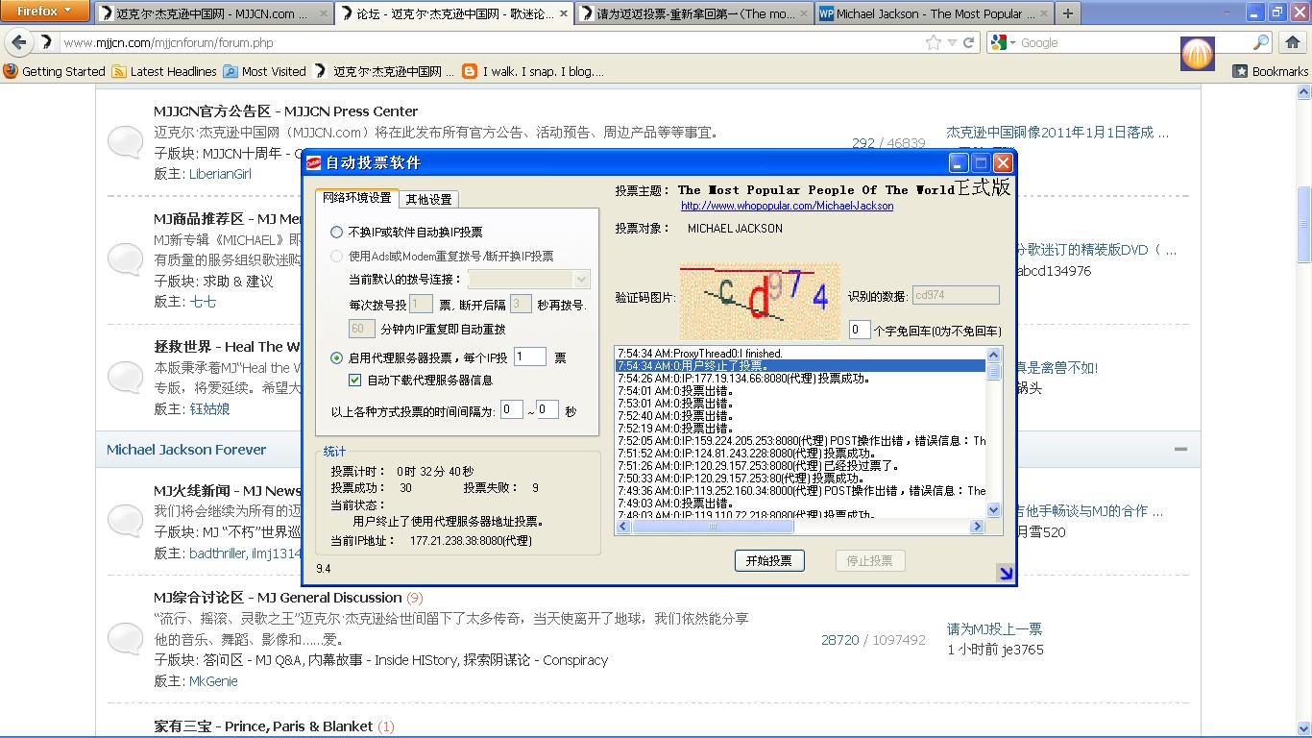Image resolution: width=1312 pixels, height=738 pixels.
Task: Click the Firefox back navigation arrow
Action: 18,42
